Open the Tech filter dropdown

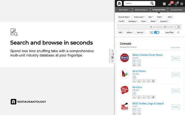click(159, 17)
